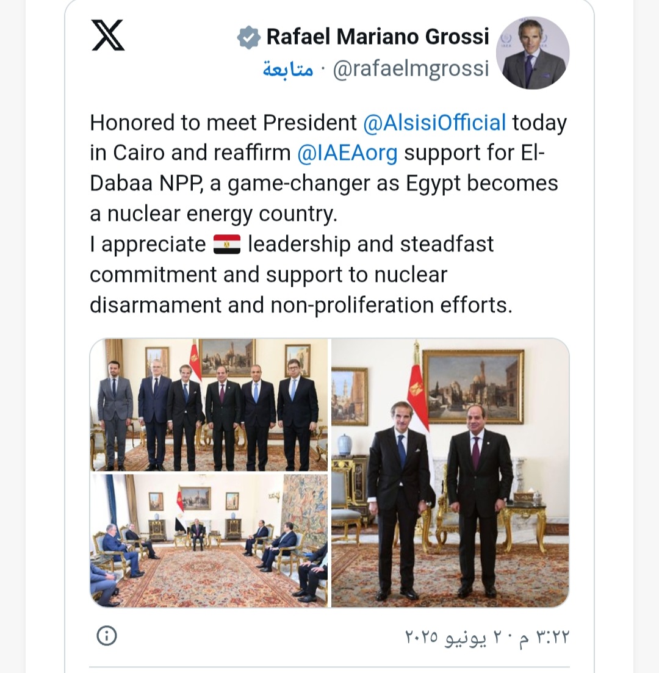Screen dimensions: 659x673
Task: Click the @rafaelmgrossi handle
Action: 411,70
